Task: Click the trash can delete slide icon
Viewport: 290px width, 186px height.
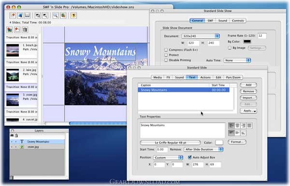Action: pos(25,29)
